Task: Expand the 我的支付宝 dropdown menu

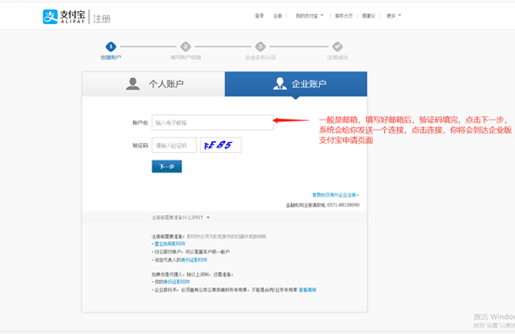Action: tap(310, 16)
